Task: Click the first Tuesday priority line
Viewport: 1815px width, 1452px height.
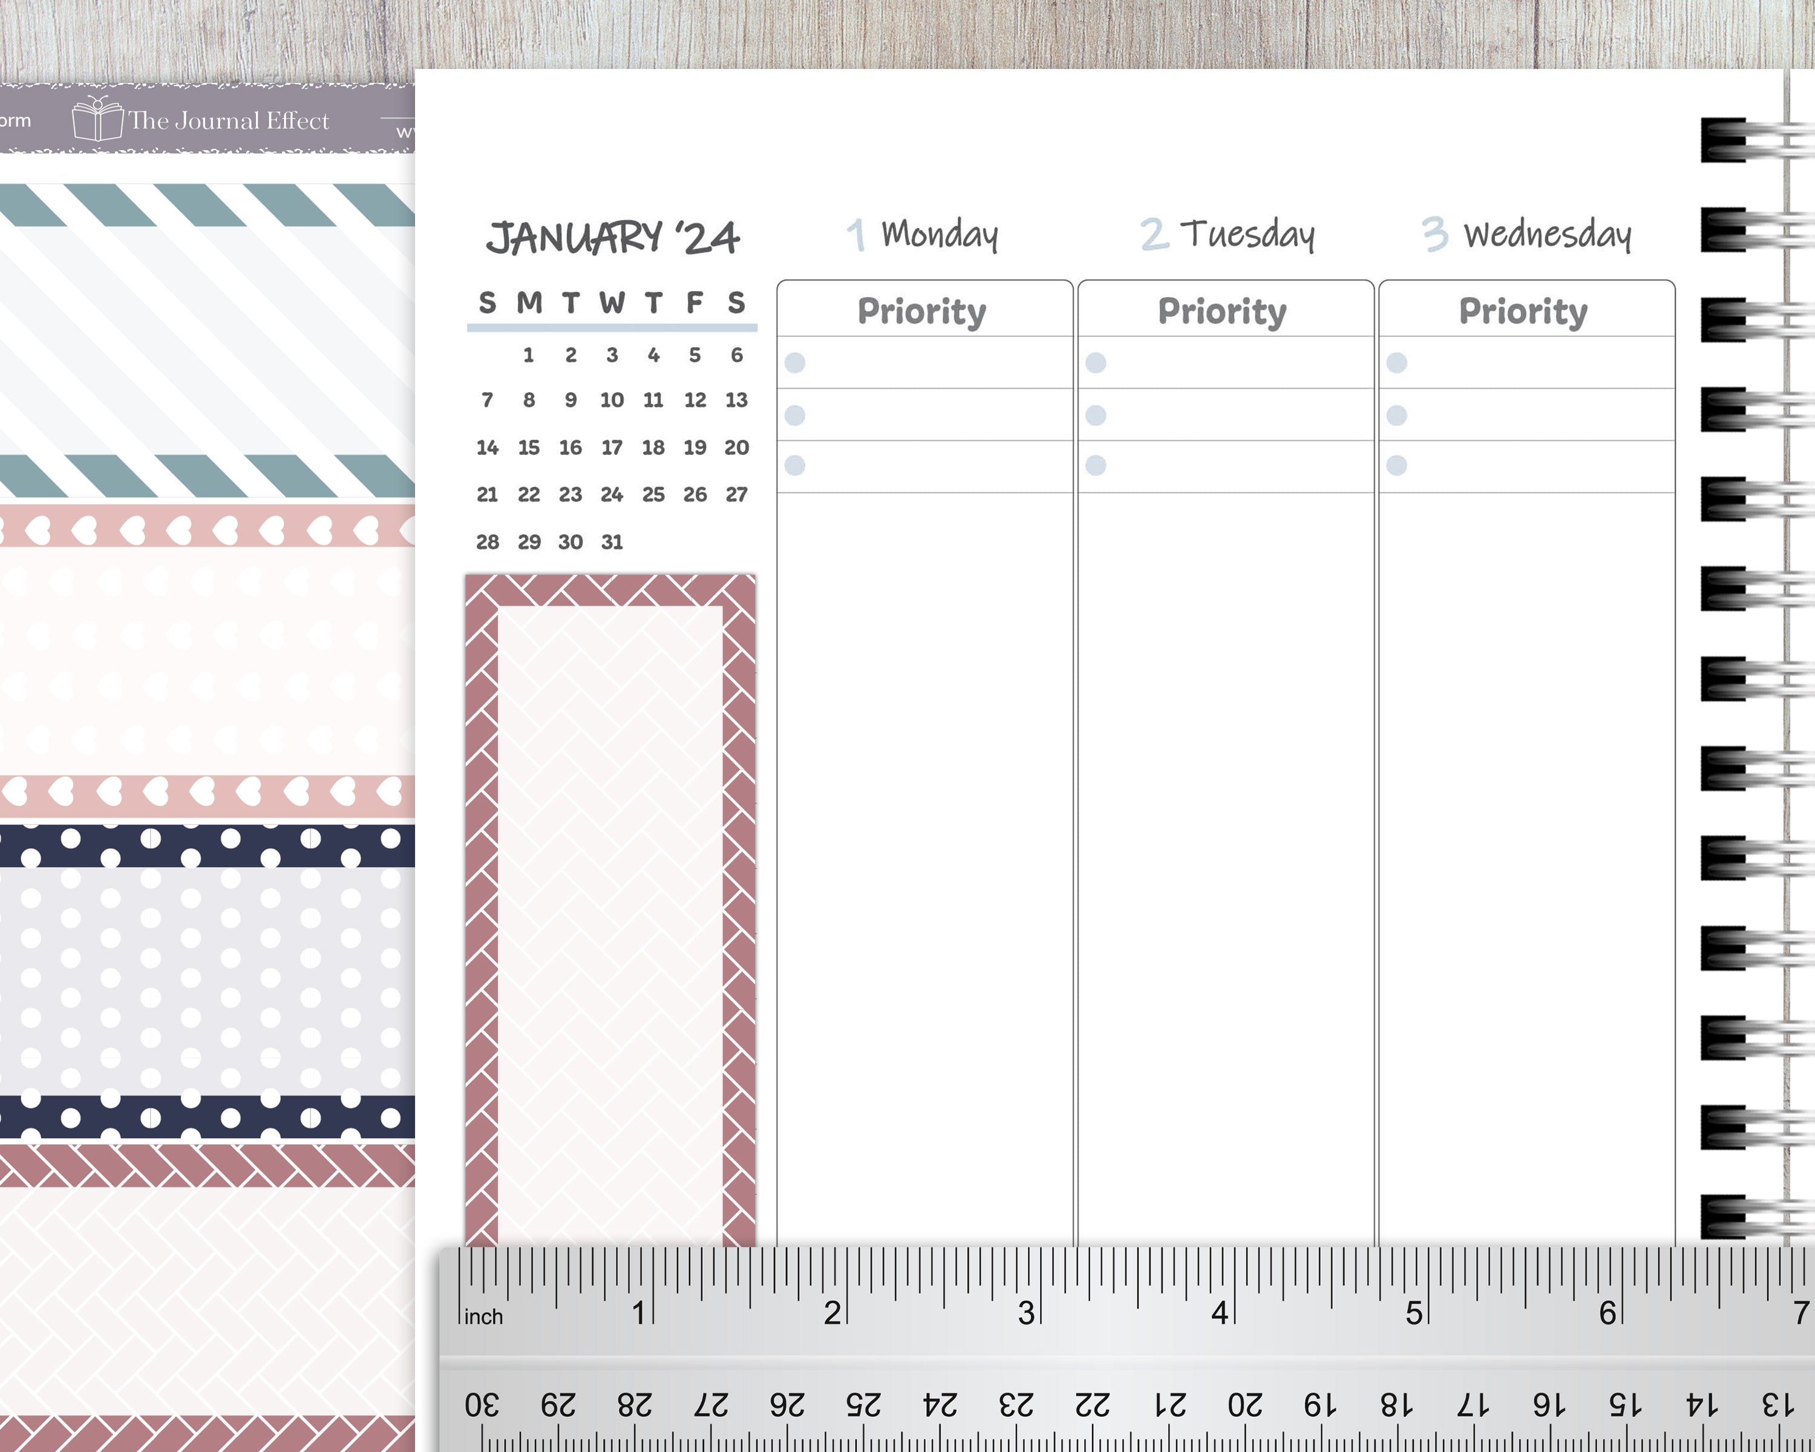Action: 1226,363
